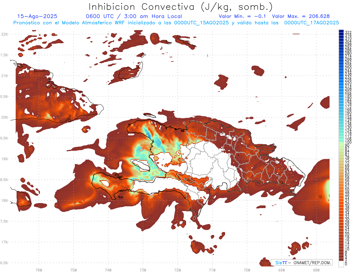355x274 pixels.
Task: Click the "0" value beside the color scale
Action: pos(346,264)
